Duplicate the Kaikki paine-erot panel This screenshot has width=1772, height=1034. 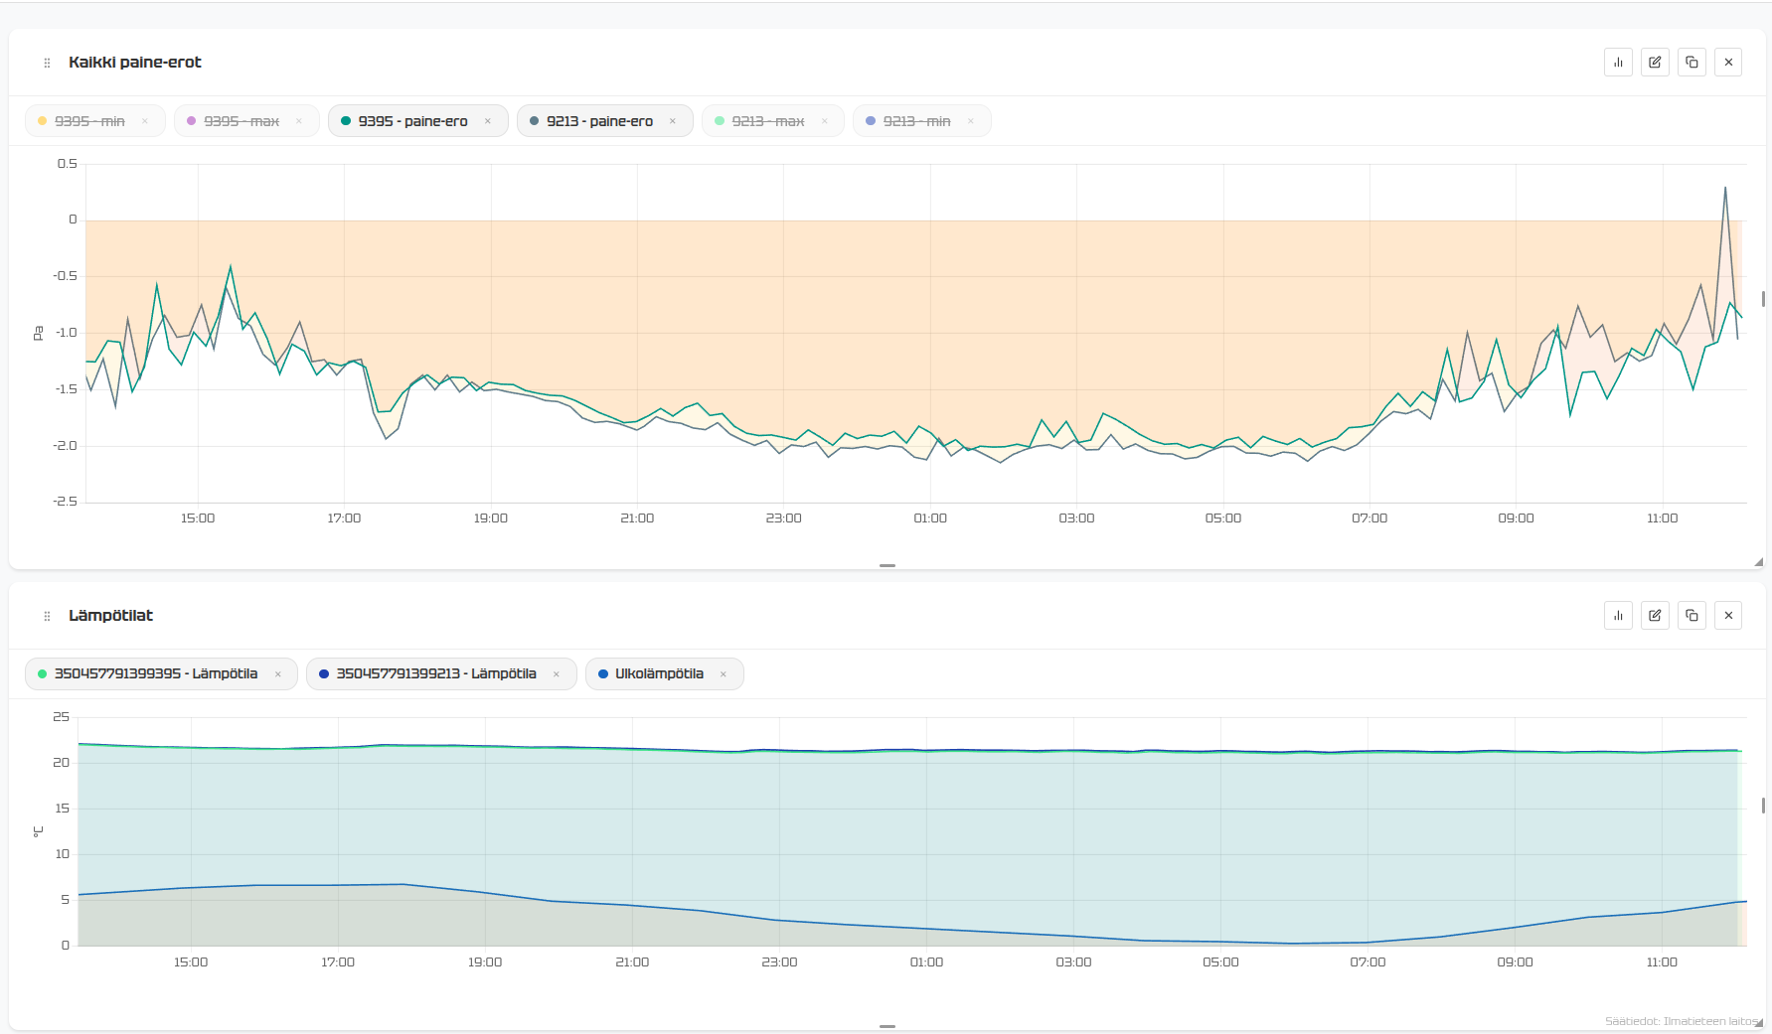point(1691,62)
